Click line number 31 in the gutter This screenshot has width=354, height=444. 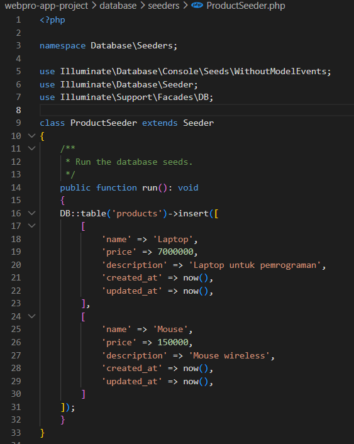tap(16, 407)
